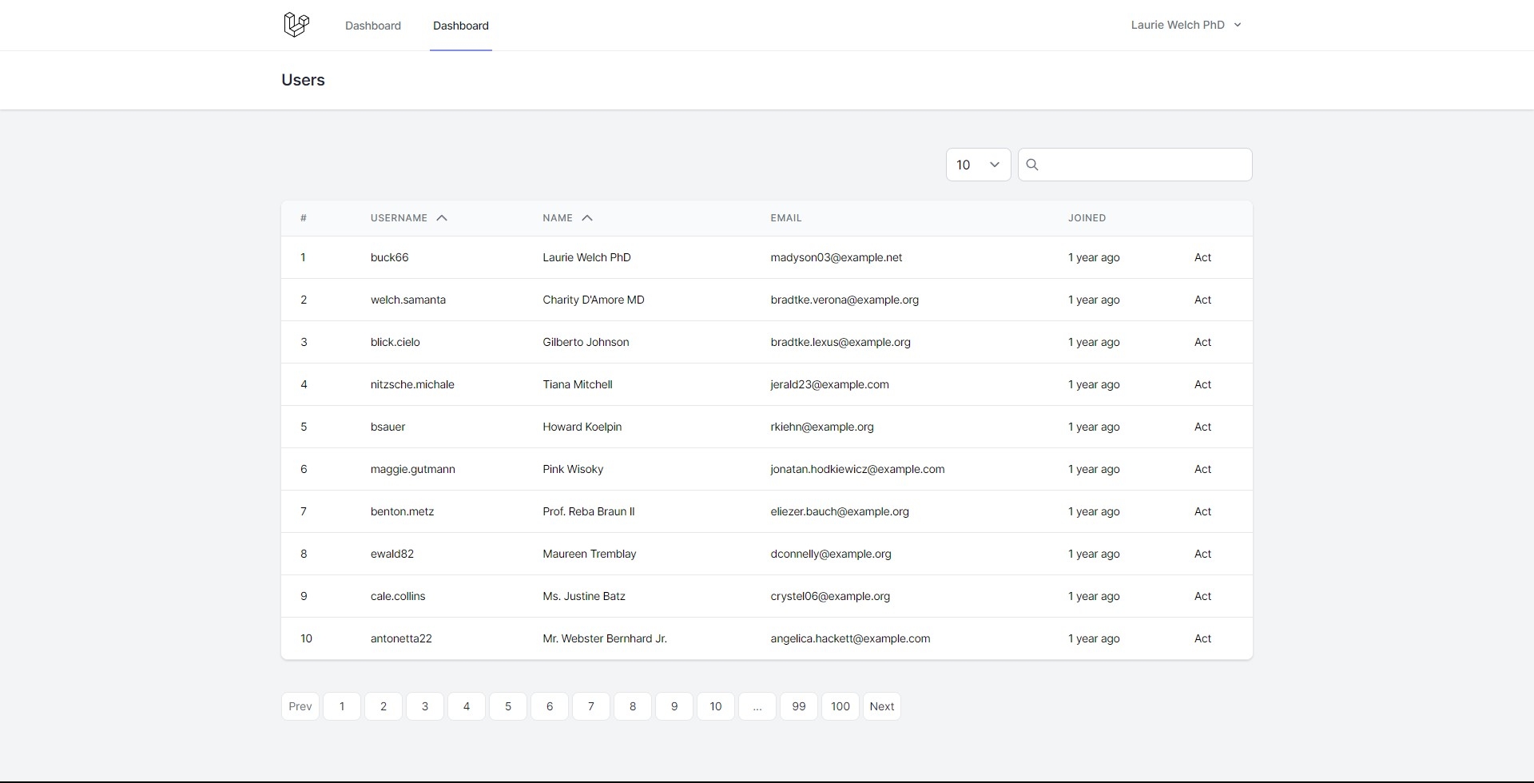
Task: Click the magnifier icon in search box
Action: pos(1032,165)
